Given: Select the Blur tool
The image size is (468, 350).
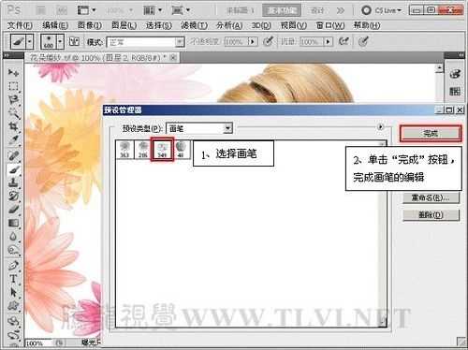Looking at the screenshot, I should (x=13, y=236).
